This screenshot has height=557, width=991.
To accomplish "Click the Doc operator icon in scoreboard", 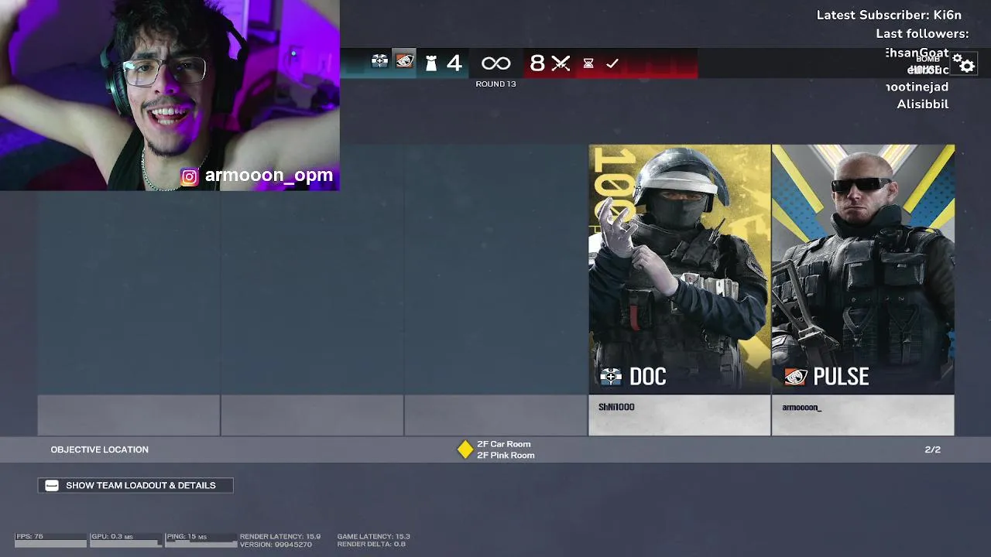I will coord(379,62).
